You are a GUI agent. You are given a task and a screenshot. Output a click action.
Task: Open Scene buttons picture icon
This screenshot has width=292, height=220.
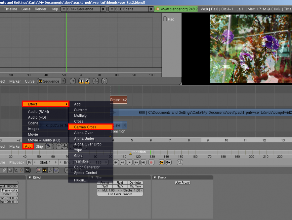[39, 170]
